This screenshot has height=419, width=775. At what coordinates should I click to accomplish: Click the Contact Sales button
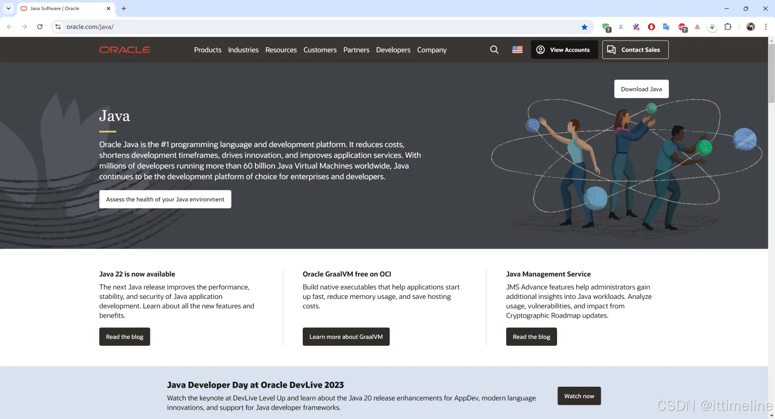pos(636,50)
